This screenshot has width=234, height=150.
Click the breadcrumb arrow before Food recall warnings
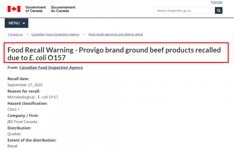[x=84, y=35]
